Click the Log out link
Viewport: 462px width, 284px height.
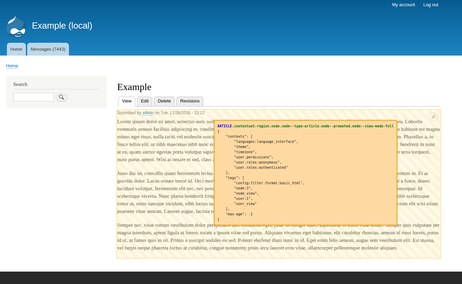431,5
